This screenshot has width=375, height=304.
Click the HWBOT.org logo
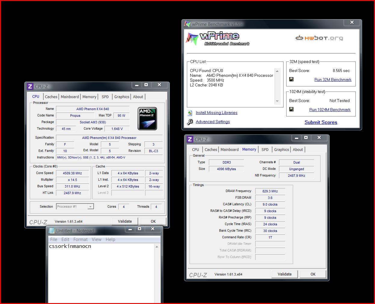point(319,38)
